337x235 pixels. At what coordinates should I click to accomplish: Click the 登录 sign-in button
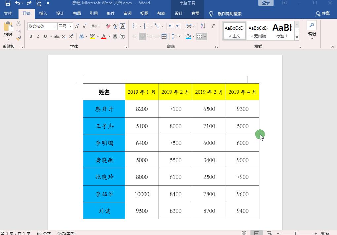coord(266,3)
